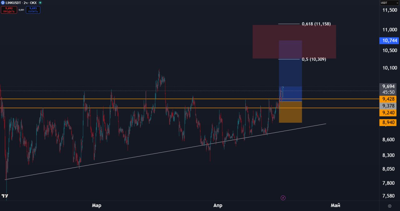Click the Май date on time axis
This screenshot has height=211, width=400.
[x=335, y=205]
